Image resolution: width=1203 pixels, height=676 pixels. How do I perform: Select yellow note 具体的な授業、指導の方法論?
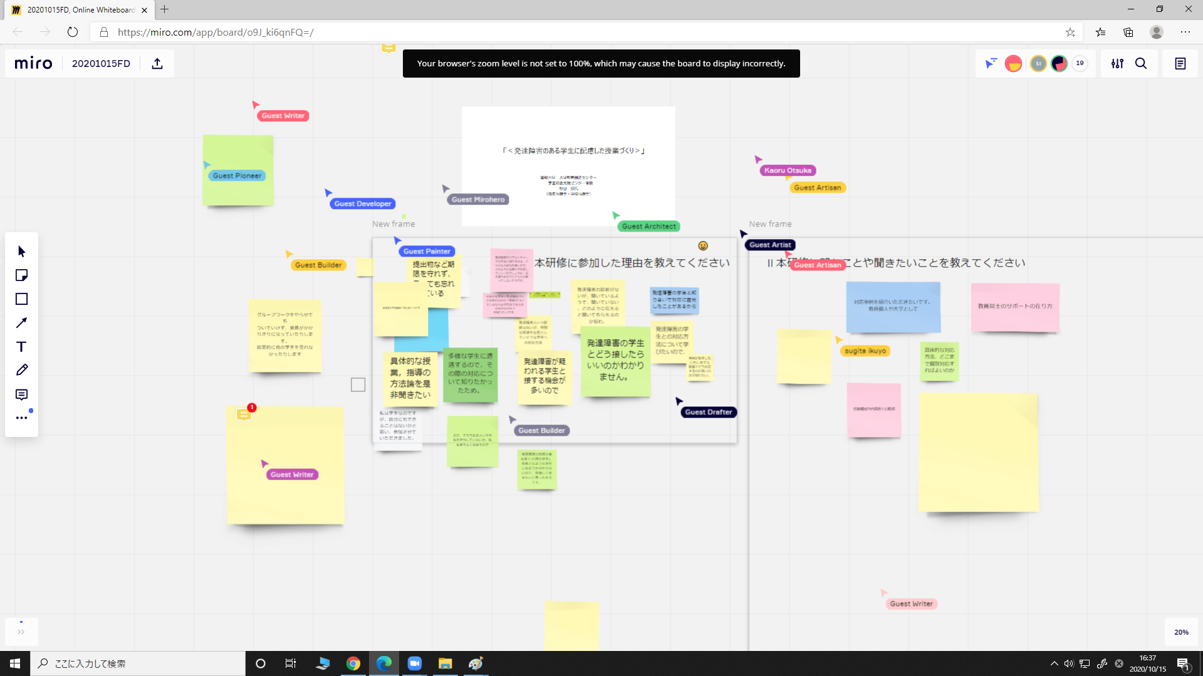(410, 379)
